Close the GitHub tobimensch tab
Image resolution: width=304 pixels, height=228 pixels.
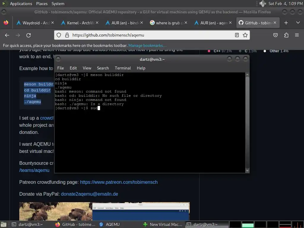click(x=275, y=23)
